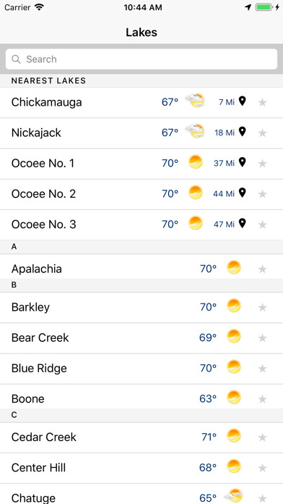Tap Nickajack's partly cloudy weather icon

click(196, 131)
